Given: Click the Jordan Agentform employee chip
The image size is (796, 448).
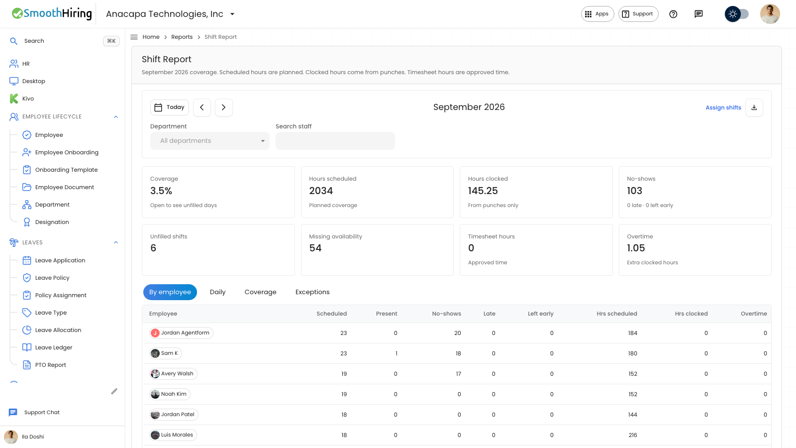Looking at the screenshot, I should [x=182, y=333].
